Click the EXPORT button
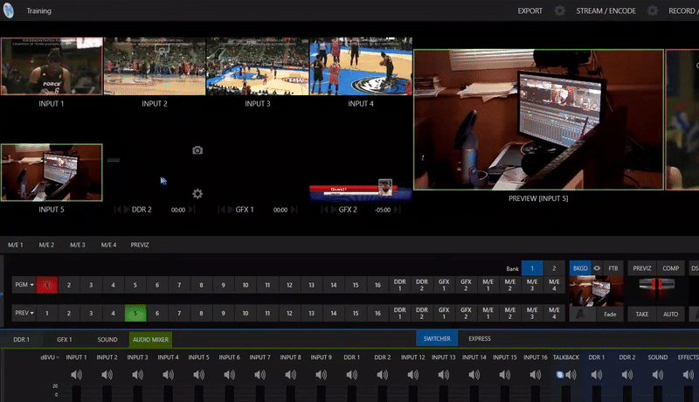This screenshot has height=402, width=699. tap(530, 10)
